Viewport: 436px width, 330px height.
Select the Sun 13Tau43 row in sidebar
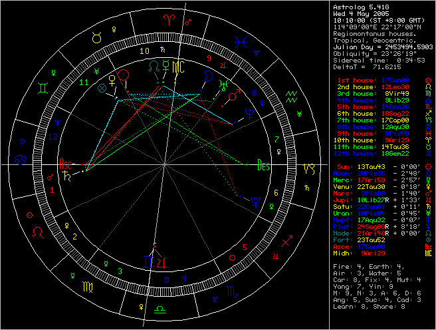[x=379, y=166]
